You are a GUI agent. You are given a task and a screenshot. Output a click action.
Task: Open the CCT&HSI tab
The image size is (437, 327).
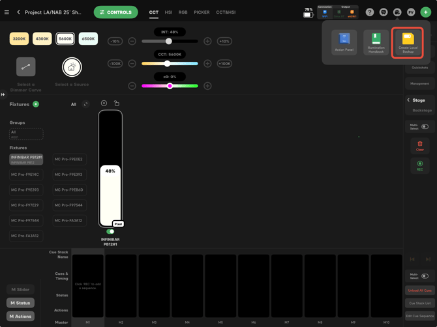[x=226, y=12]
